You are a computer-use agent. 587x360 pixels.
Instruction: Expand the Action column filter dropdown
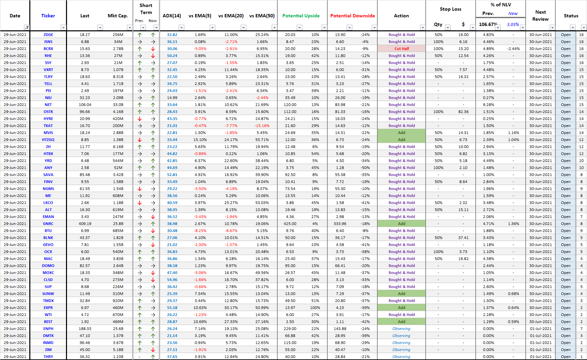422,27
